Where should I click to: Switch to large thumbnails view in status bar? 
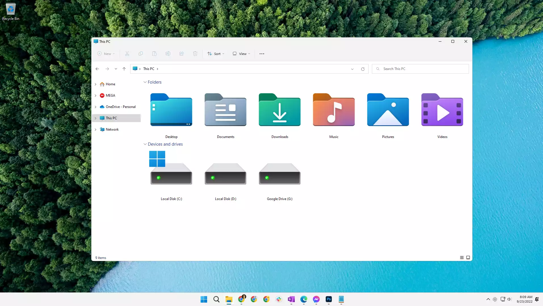pos(468,258)
